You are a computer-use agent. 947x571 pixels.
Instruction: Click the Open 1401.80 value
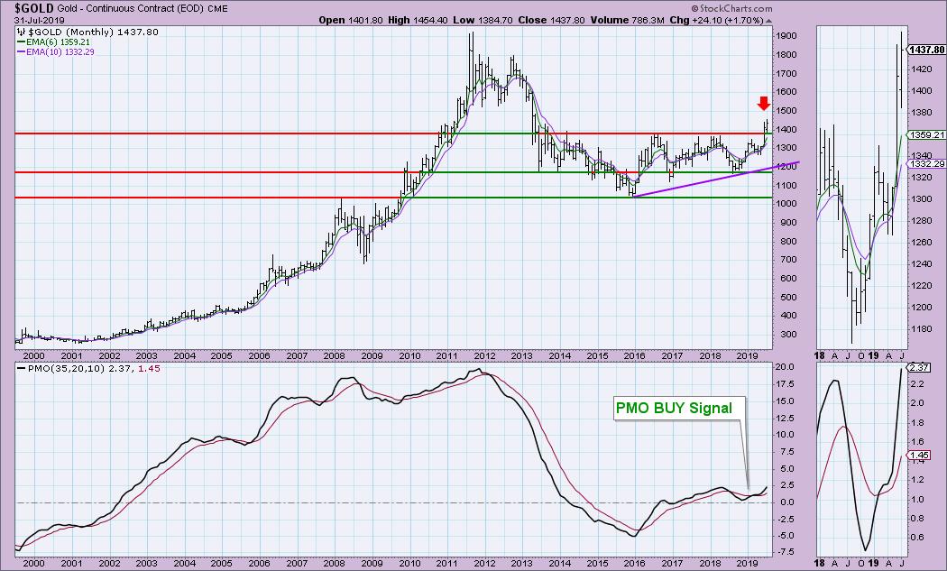(x=351, y=20)
